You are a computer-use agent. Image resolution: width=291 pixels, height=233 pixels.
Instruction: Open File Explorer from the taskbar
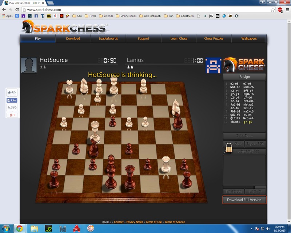[34, 229]
